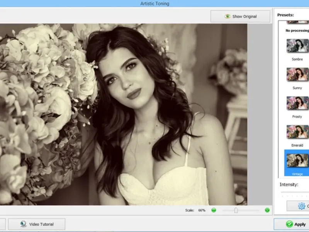Zoom out with the green minus icon

point(214,210)
